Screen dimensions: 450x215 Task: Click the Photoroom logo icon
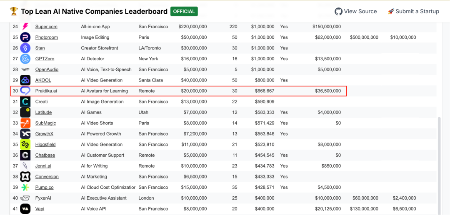pos(25,37)
